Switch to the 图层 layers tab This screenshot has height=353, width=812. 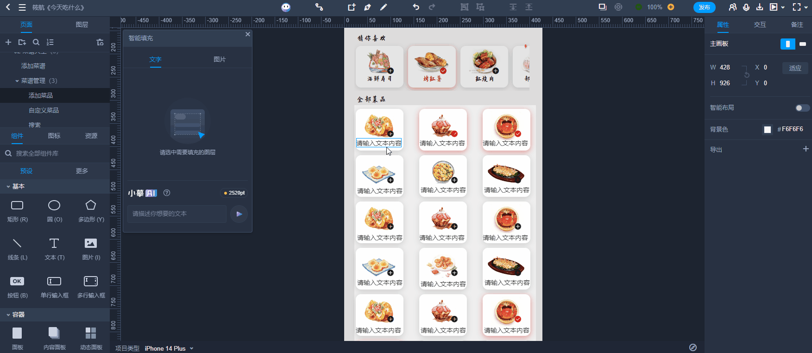tap(82, 25)
